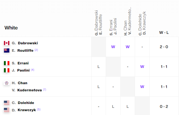Click Errani/Paolini win result versus Dolehide/Krawczyk

click(142, 67)
